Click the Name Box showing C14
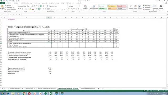The width and height of the screenshot is (168, 95). [x=4, y=15]
